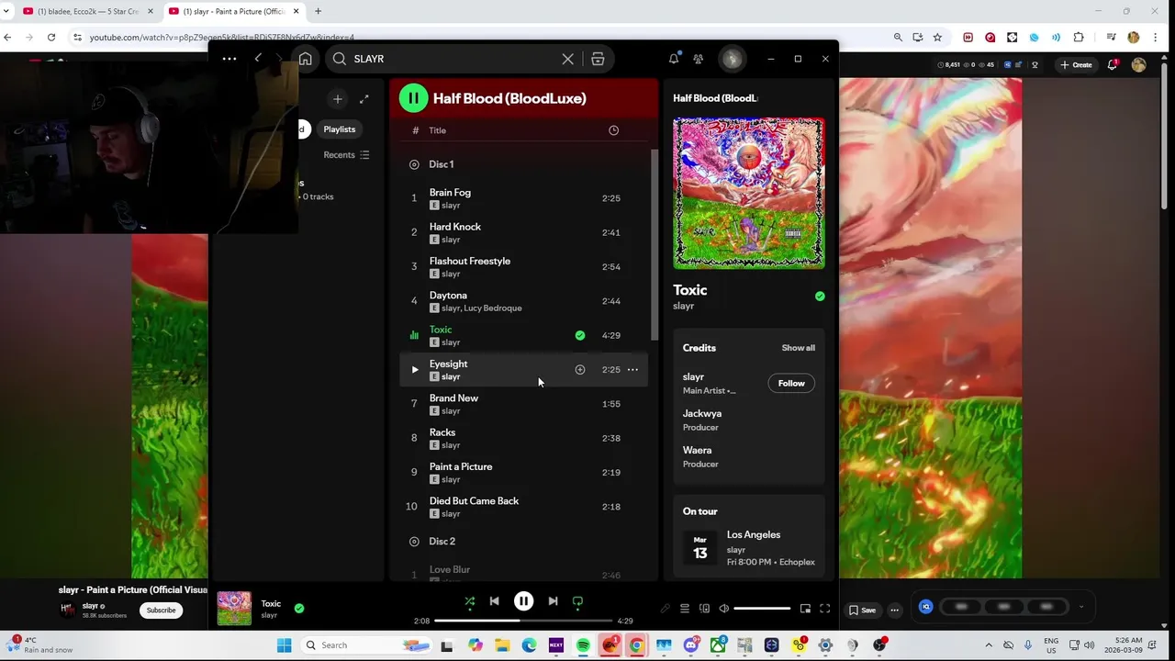This screenshot has width=1175, height=661.
Task: Toggle the green saved check beside Toxic in Now Playing
Action: click(820, 296)
